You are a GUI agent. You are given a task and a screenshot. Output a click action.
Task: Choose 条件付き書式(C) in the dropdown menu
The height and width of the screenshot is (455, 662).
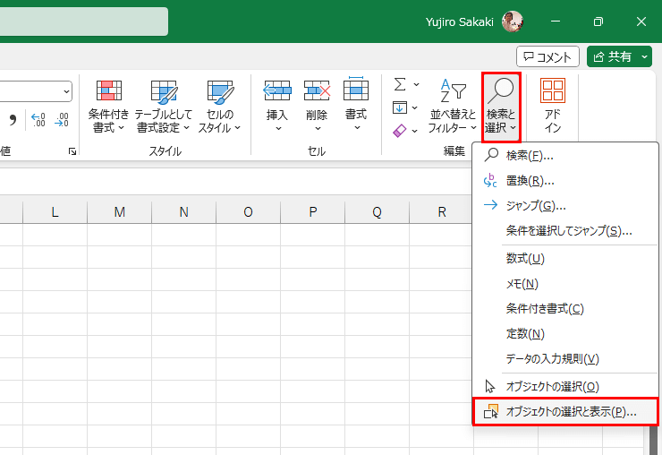[x=565, y=309]
